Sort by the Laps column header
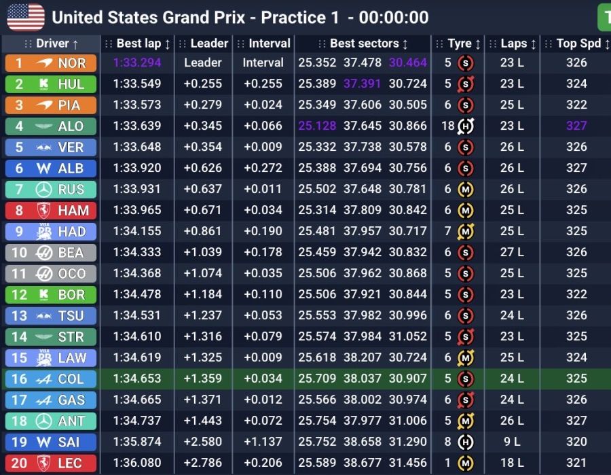The image size is (611, 475). point(513,43)
